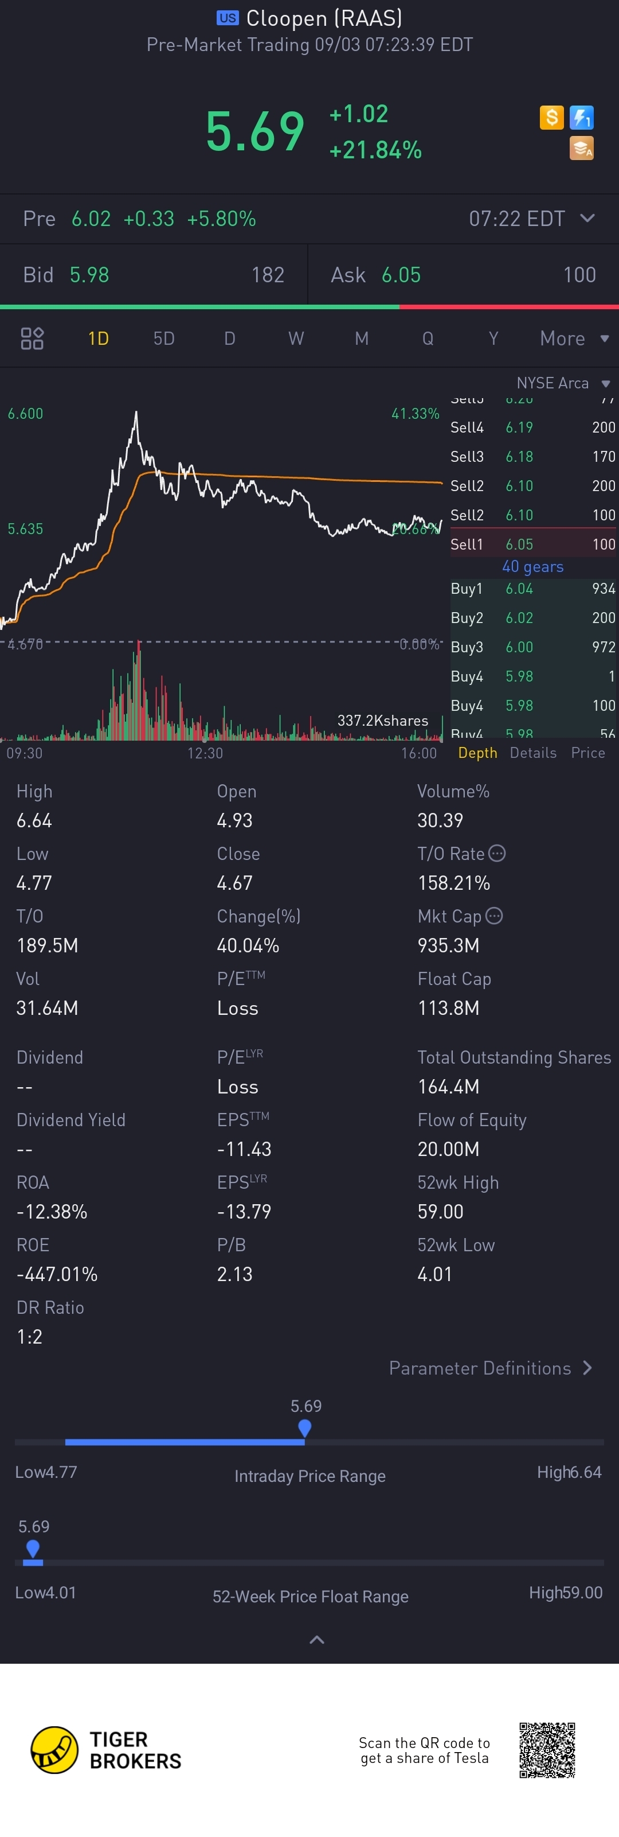Select the Sell1 6.05 order row
The width and height of the screenshot is (619, 1837).
point(533,544)
